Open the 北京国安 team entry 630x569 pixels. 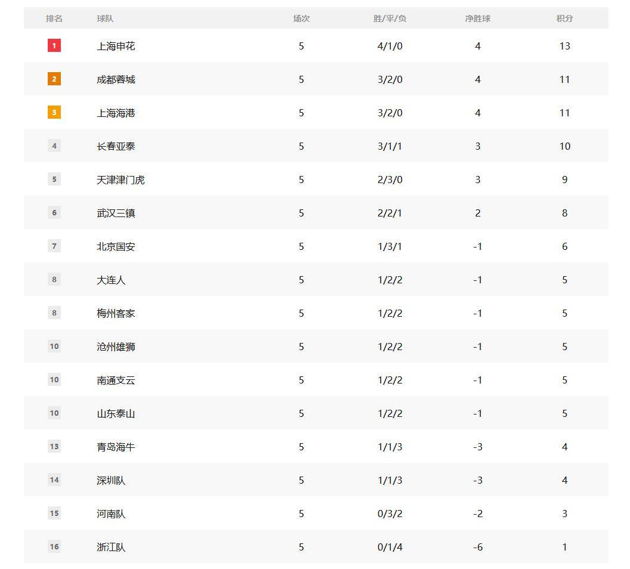coord(116,246)
